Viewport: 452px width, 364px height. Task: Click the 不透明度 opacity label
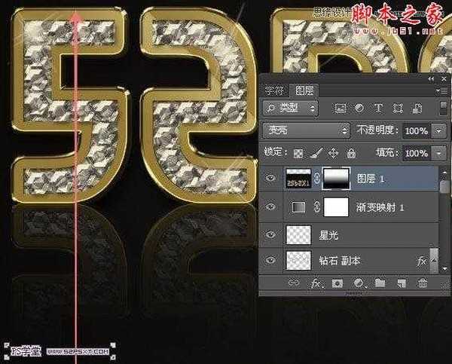tap(377, 130)
